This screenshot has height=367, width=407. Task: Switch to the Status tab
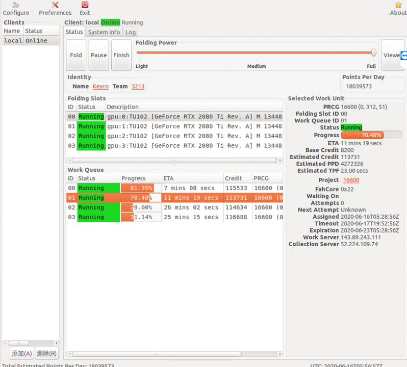click(74, 32)
